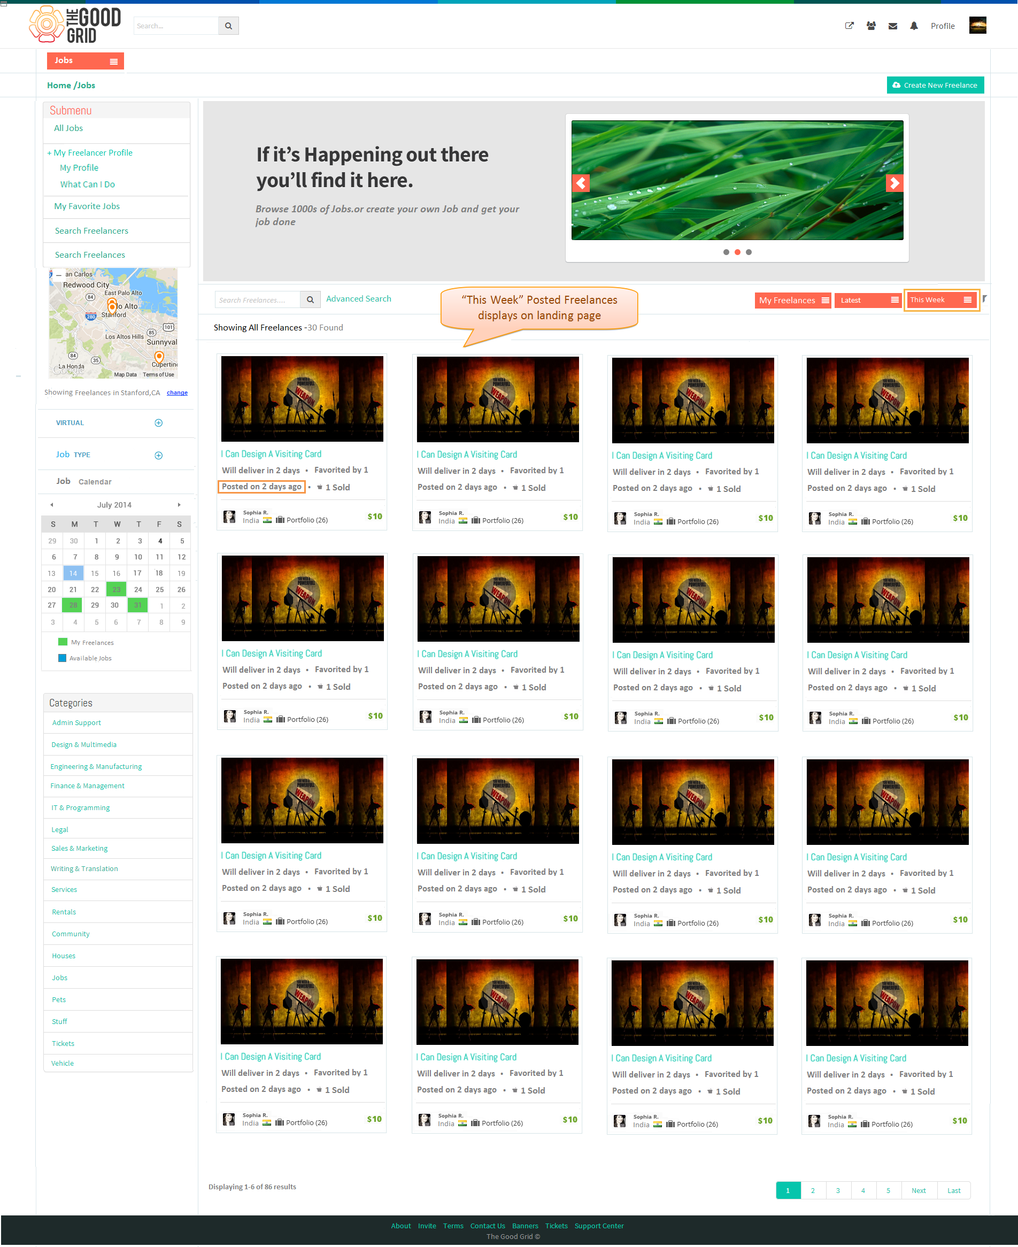Open My Favorite Jobs
The image size is (1018, 1247).
(x=87, y=206)
